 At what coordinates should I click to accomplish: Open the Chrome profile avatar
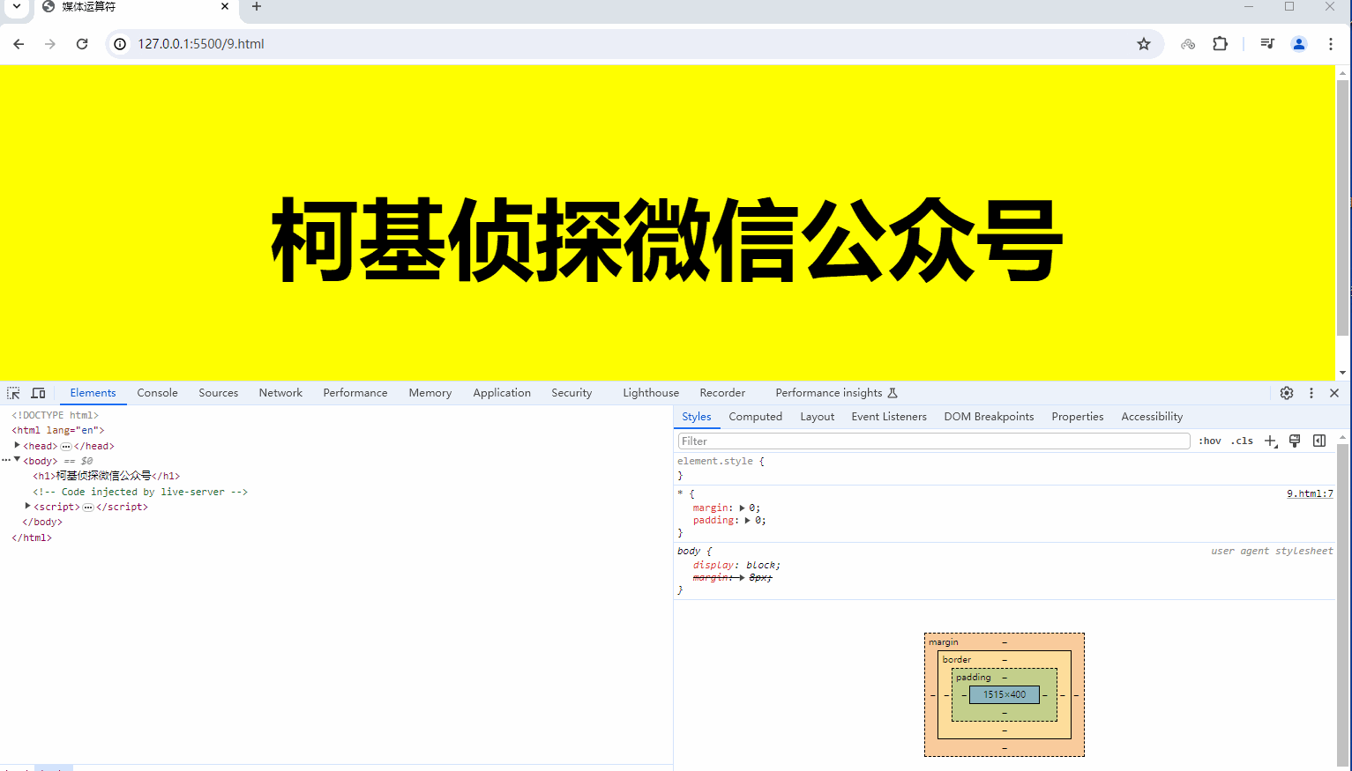pyautogui.click(x=1299, y=44)
